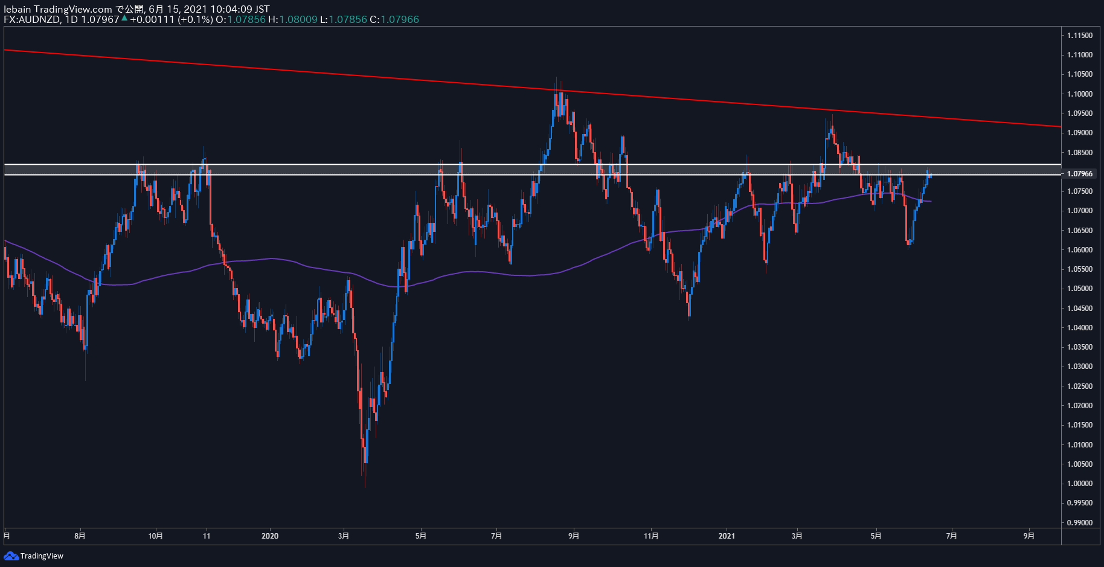This screenshot has height=567, width=1104.
Task: Click the green up-arrow change indicator
Action: pos(124,19)
